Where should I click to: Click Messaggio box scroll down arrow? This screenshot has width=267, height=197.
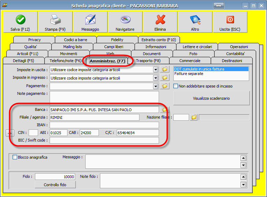pos(244,165)
